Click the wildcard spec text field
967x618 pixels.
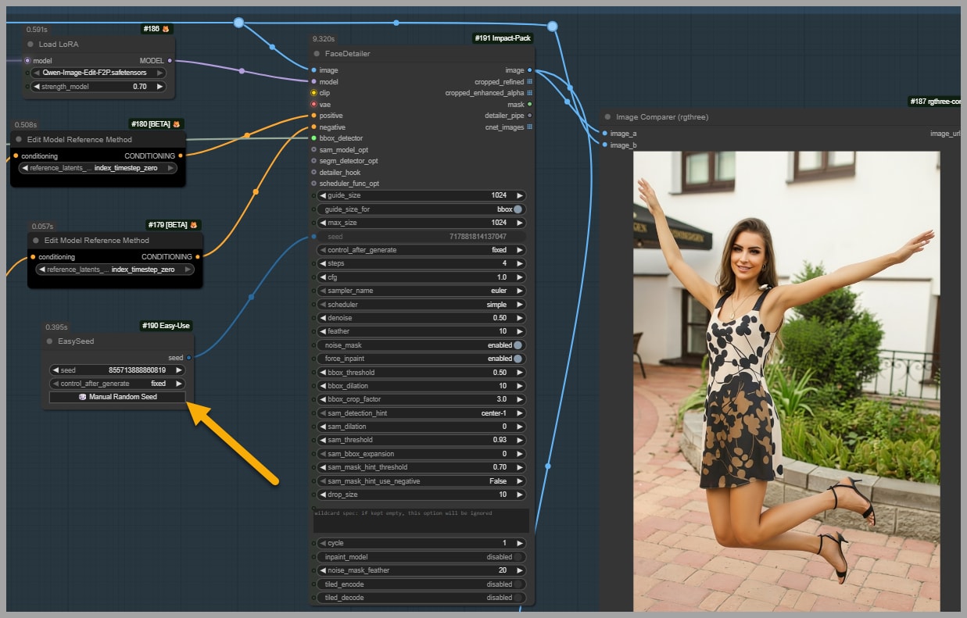[x=421, y=520]
